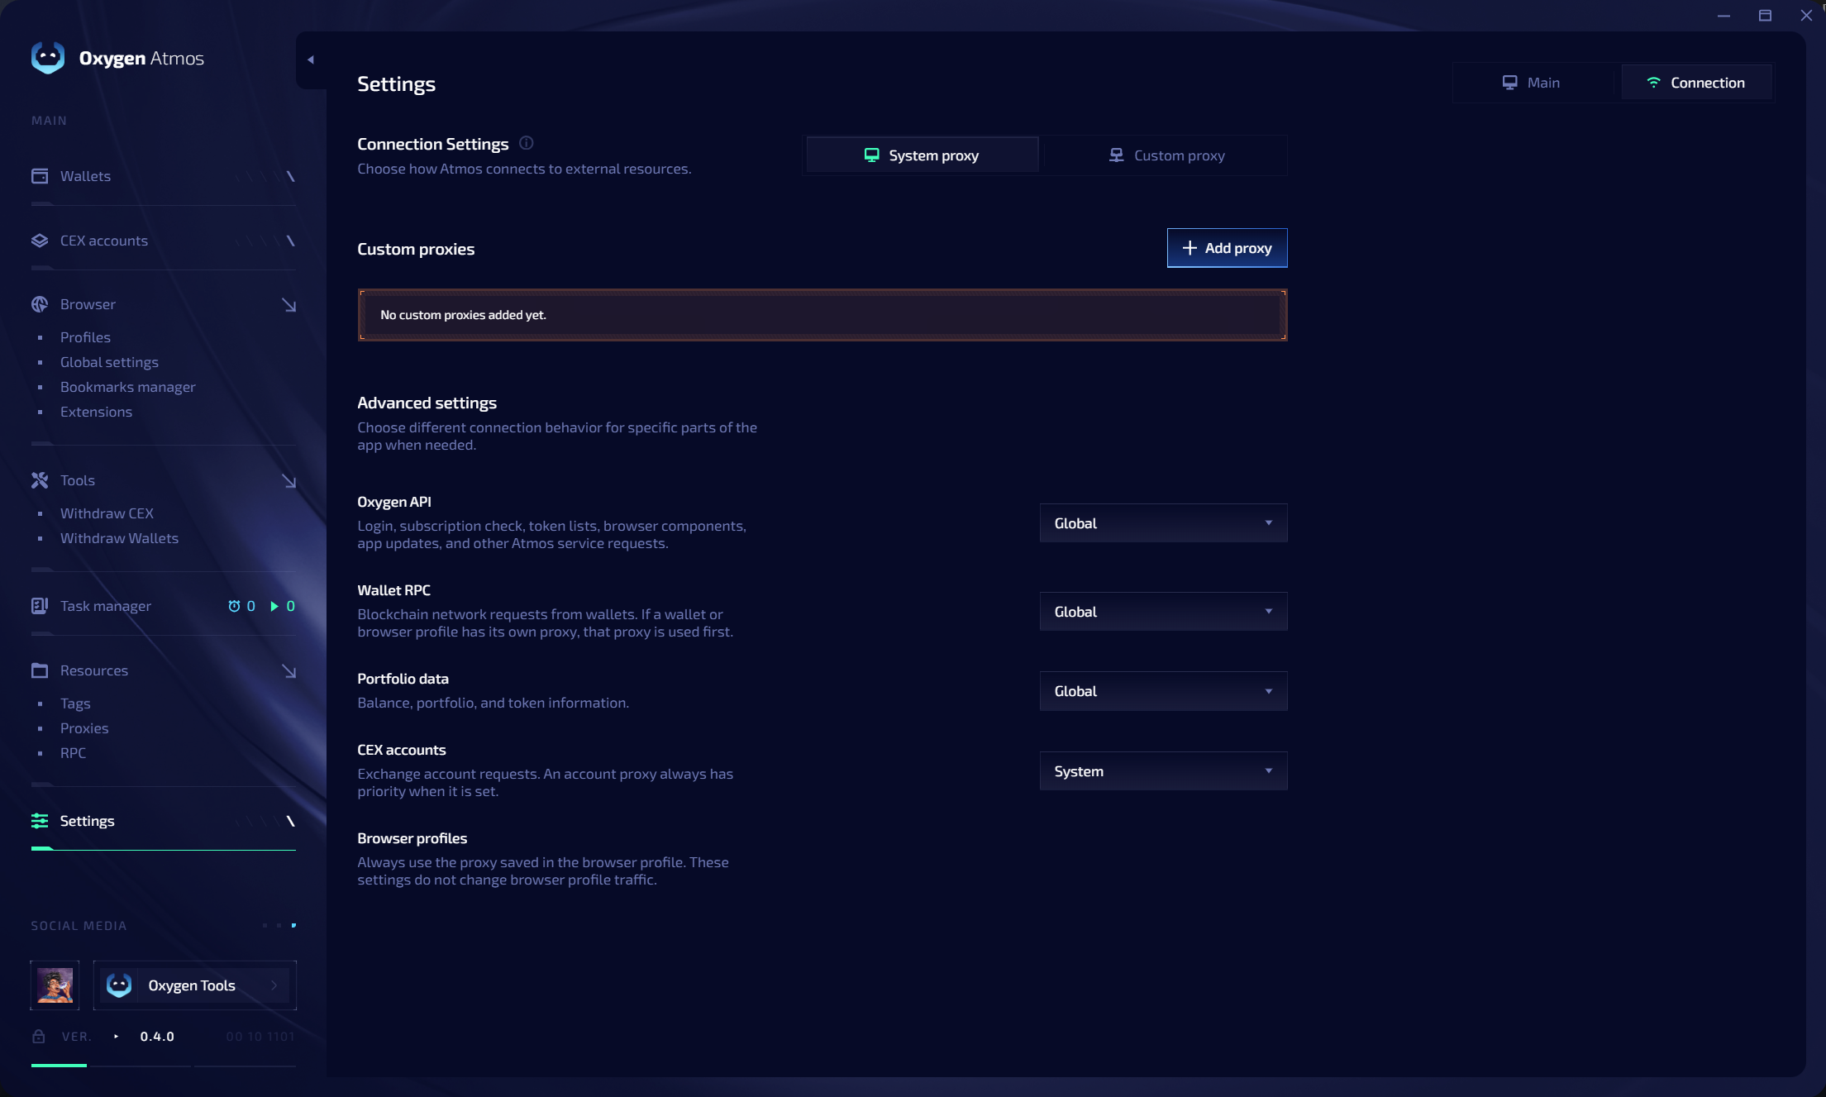Image resolution: width=1826 pixels, height=1097 pixels.
Task: Collapse the Tools section arrow
Action: [x=288, y=481]
